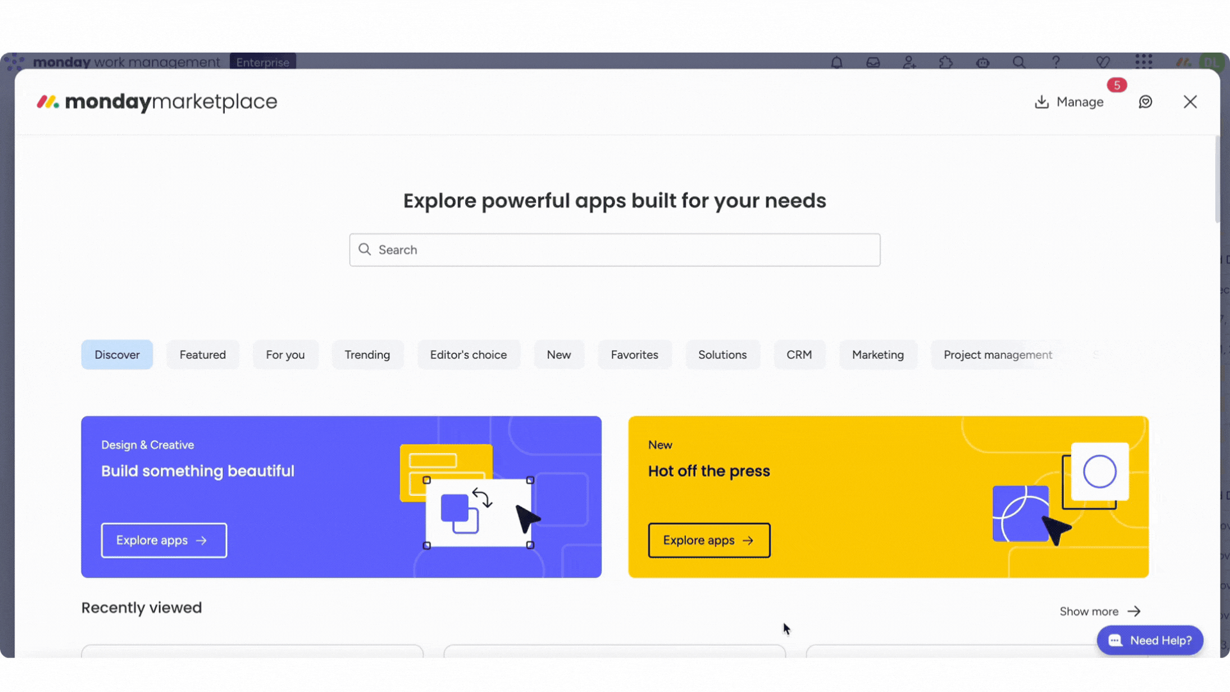The image size is (1230, 692).
Task: Click the user avatar in the background top bar
Action: coord(1211,62)
